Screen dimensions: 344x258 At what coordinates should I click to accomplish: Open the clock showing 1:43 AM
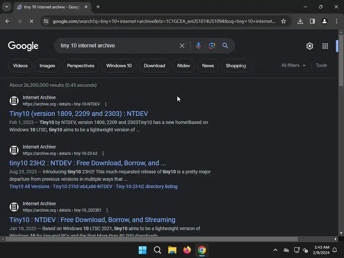point(321,250)
